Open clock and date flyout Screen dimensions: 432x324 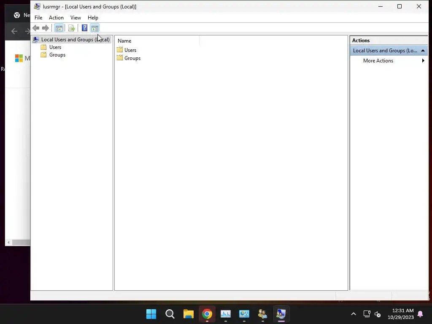[x=401, y=314]
